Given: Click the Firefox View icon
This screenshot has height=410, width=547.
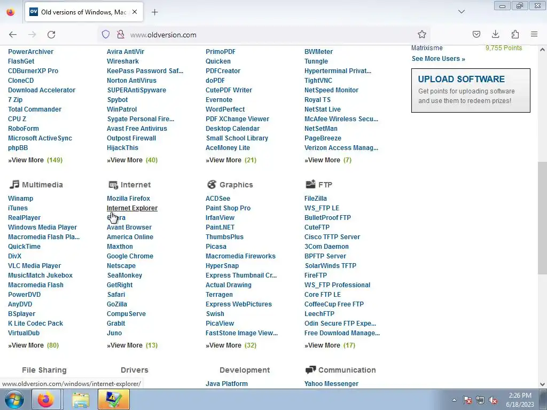Looking at the screenshot, I should point(11,12).
